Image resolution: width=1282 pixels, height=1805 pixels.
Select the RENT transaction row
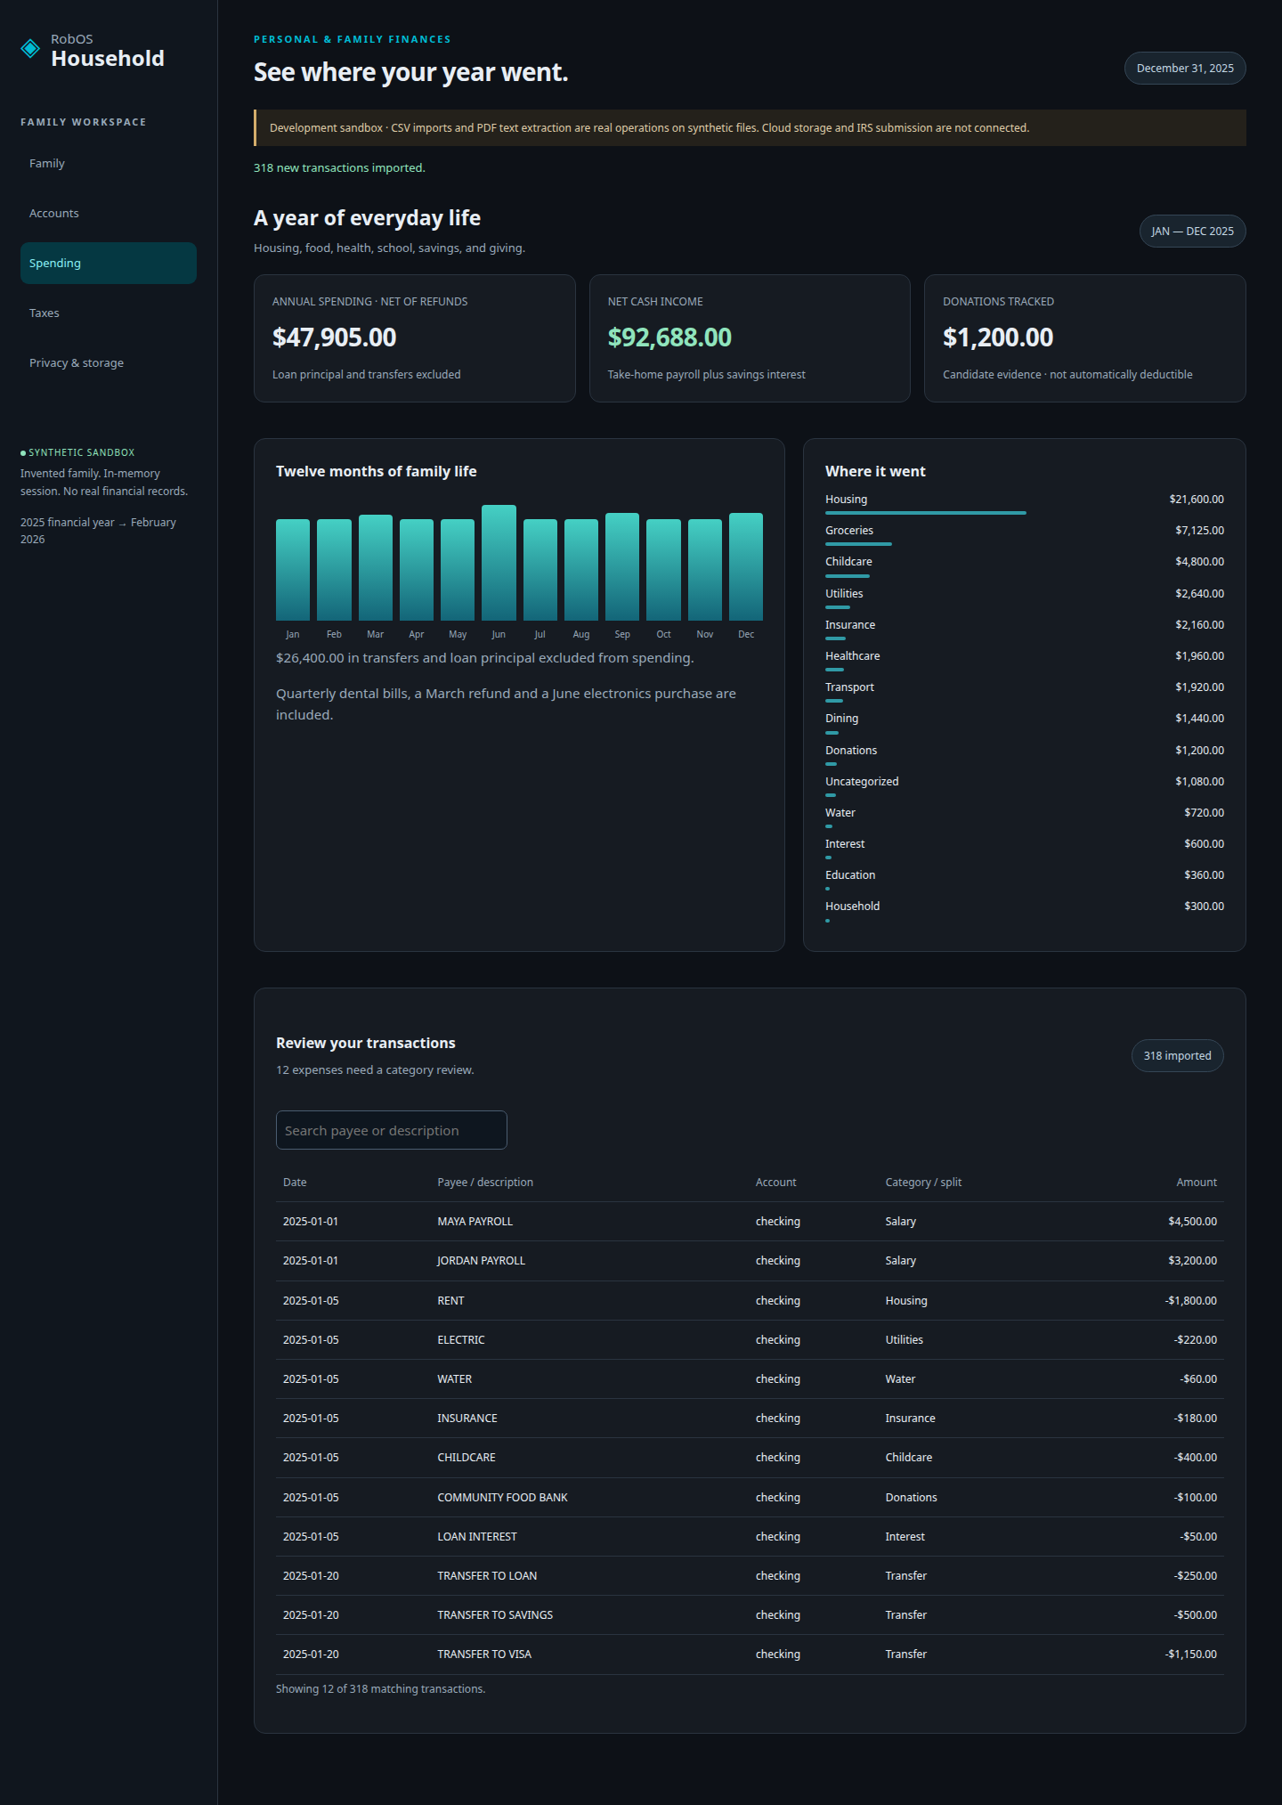tap(750, 1301)
